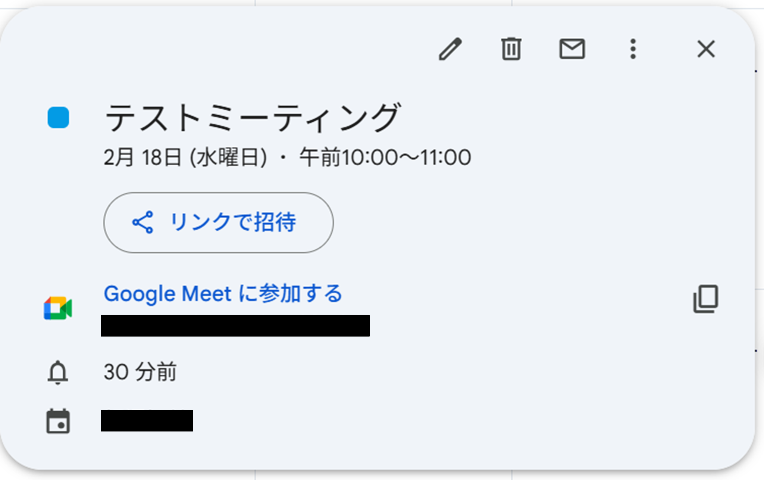Copy the meeting link with copy icon
764x480 pixels.
click(705, 299)
